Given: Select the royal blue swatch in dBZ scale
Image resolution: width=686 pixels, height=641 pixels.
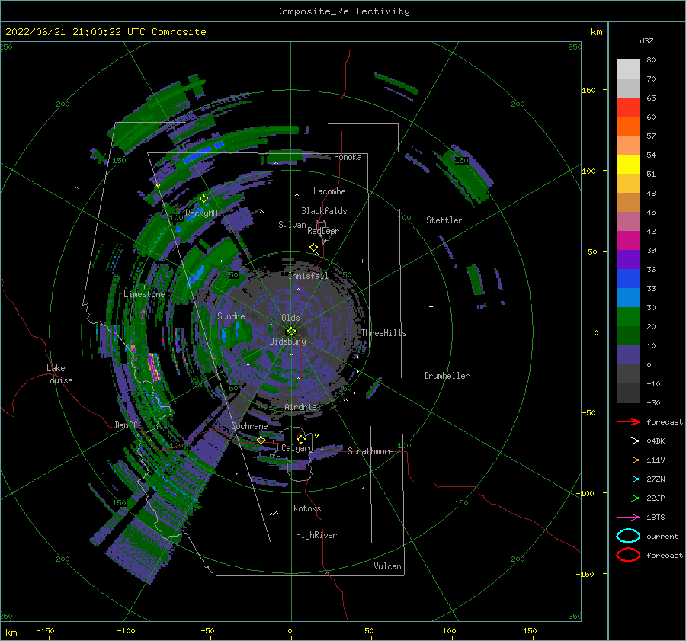Looking at the screenshot, I should pos(628,278).
